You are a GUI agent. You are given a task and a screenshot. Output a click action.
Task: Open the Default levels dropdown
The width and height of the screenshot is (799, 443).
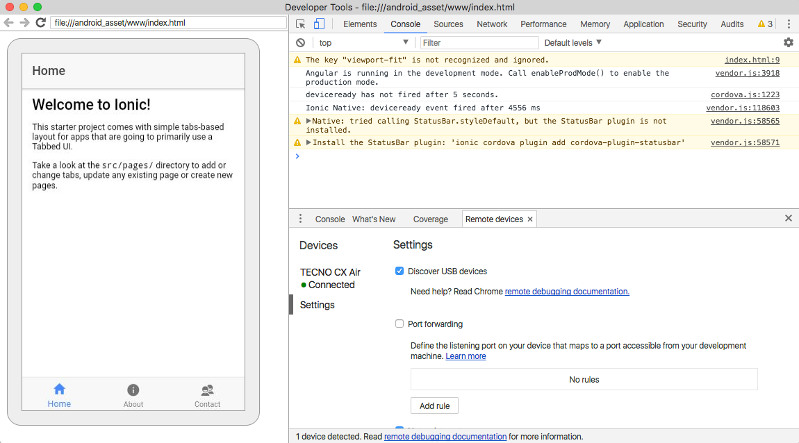click(x=573, y=42)
